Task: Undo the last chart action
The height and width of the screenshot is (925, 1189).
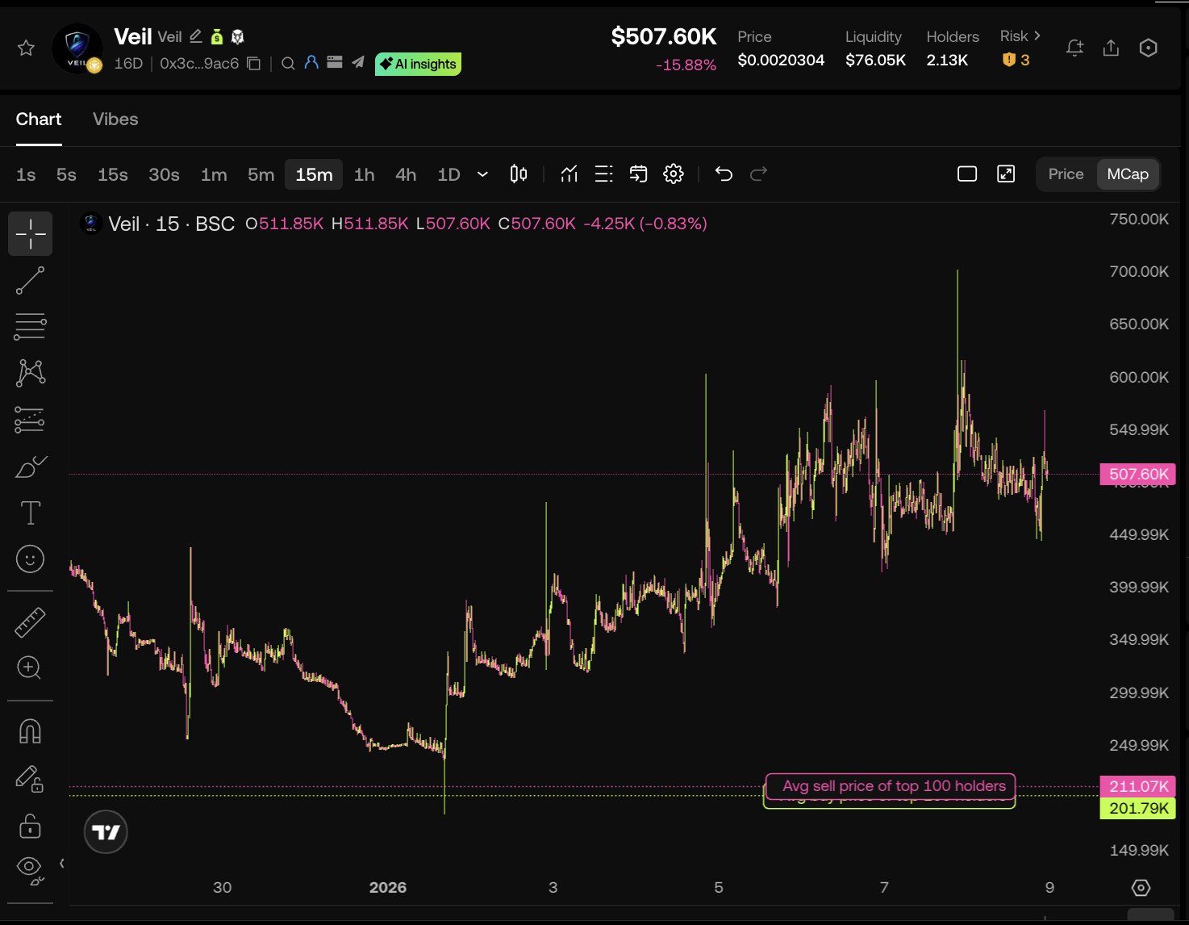Action: pyautogui.click(x=724, y=174)
